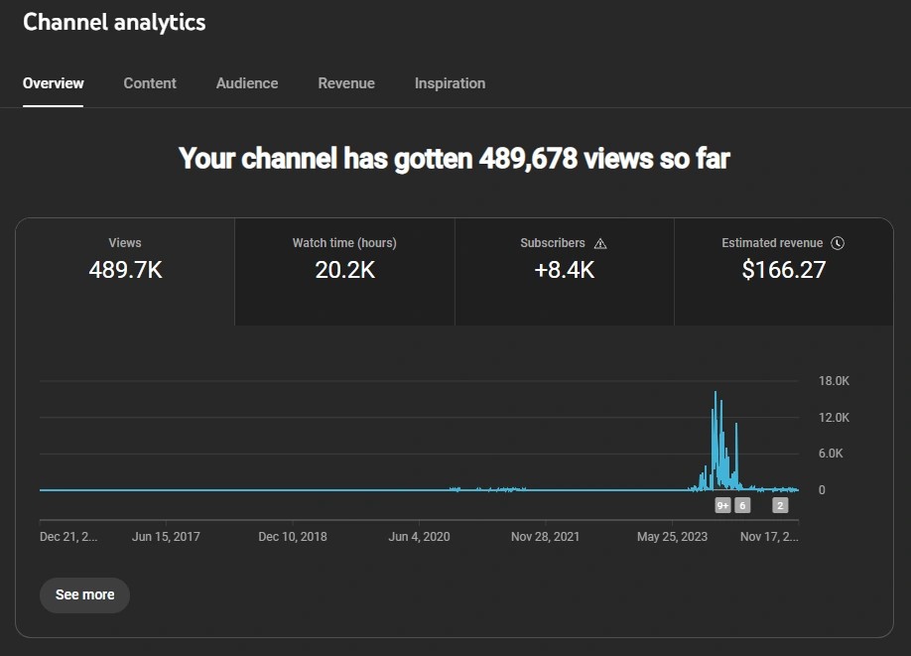The width and height of the screenshot is (911, 656).
Task: Click the warning triangle icon beside Subscribers
Action: [600, 243]
